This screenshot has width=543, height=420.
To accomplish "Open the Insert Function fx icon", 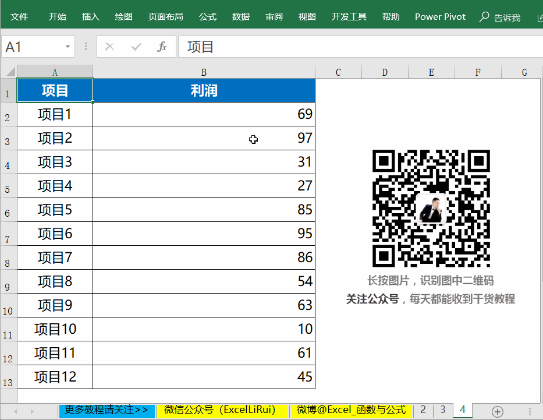I will coord(162,47).
